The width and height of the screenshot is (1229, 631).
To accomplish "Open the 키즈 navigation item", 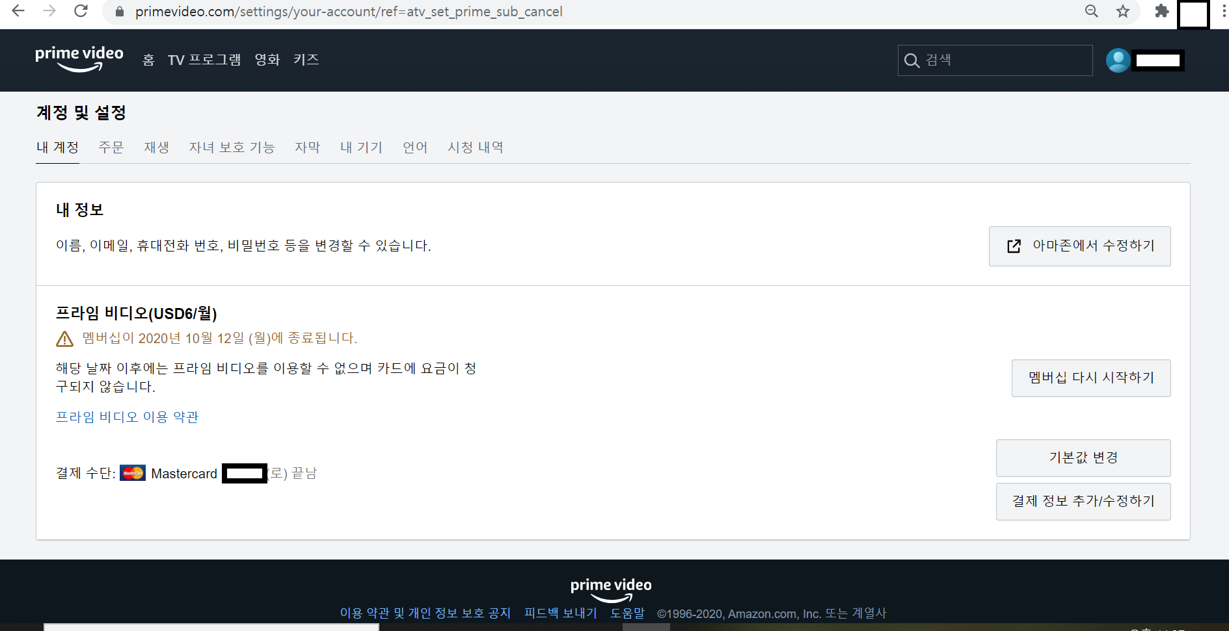I will [306, 60].
